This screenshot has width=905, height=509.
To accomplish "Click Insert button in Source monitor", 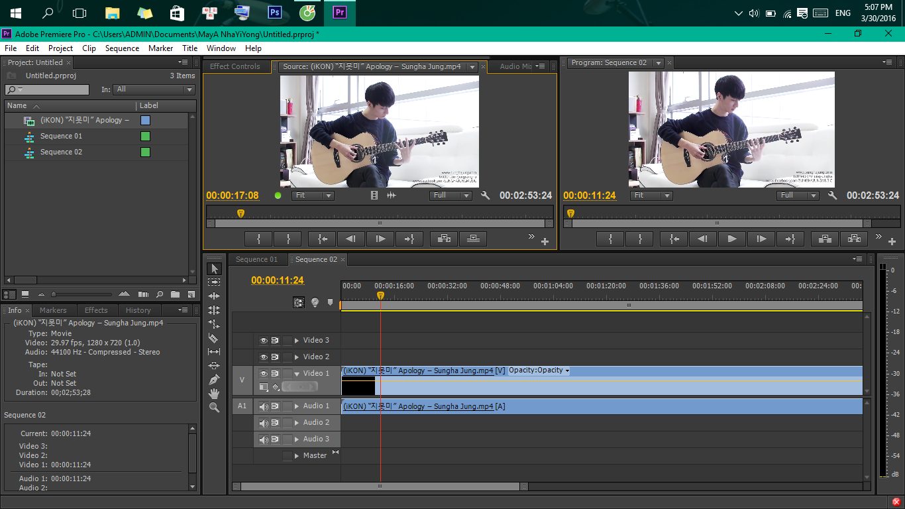I will tap(444, 239).
